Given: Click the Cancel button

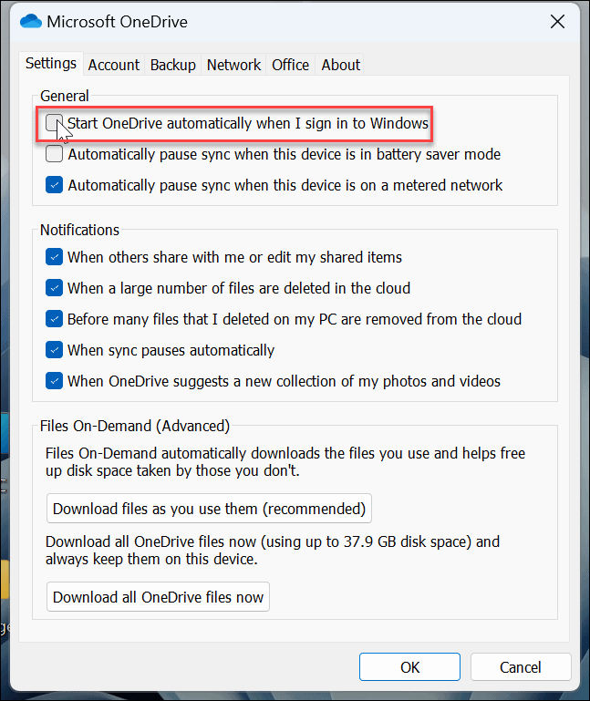Looking at the screenshot, I should tap(520, 667).
